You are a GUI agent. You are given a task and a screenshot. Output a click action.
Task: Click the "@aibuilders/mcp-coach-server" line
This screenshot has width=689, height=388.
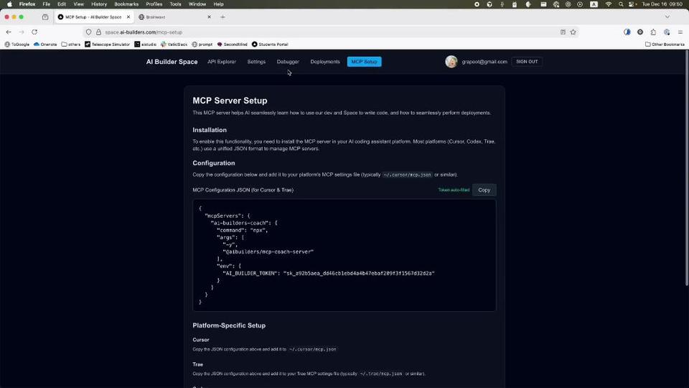(x=268, y=251)
